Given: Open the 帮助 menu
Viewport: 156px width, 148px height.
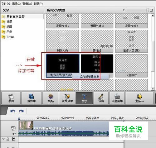Looking at the screenshot, I should pos(38,4).
